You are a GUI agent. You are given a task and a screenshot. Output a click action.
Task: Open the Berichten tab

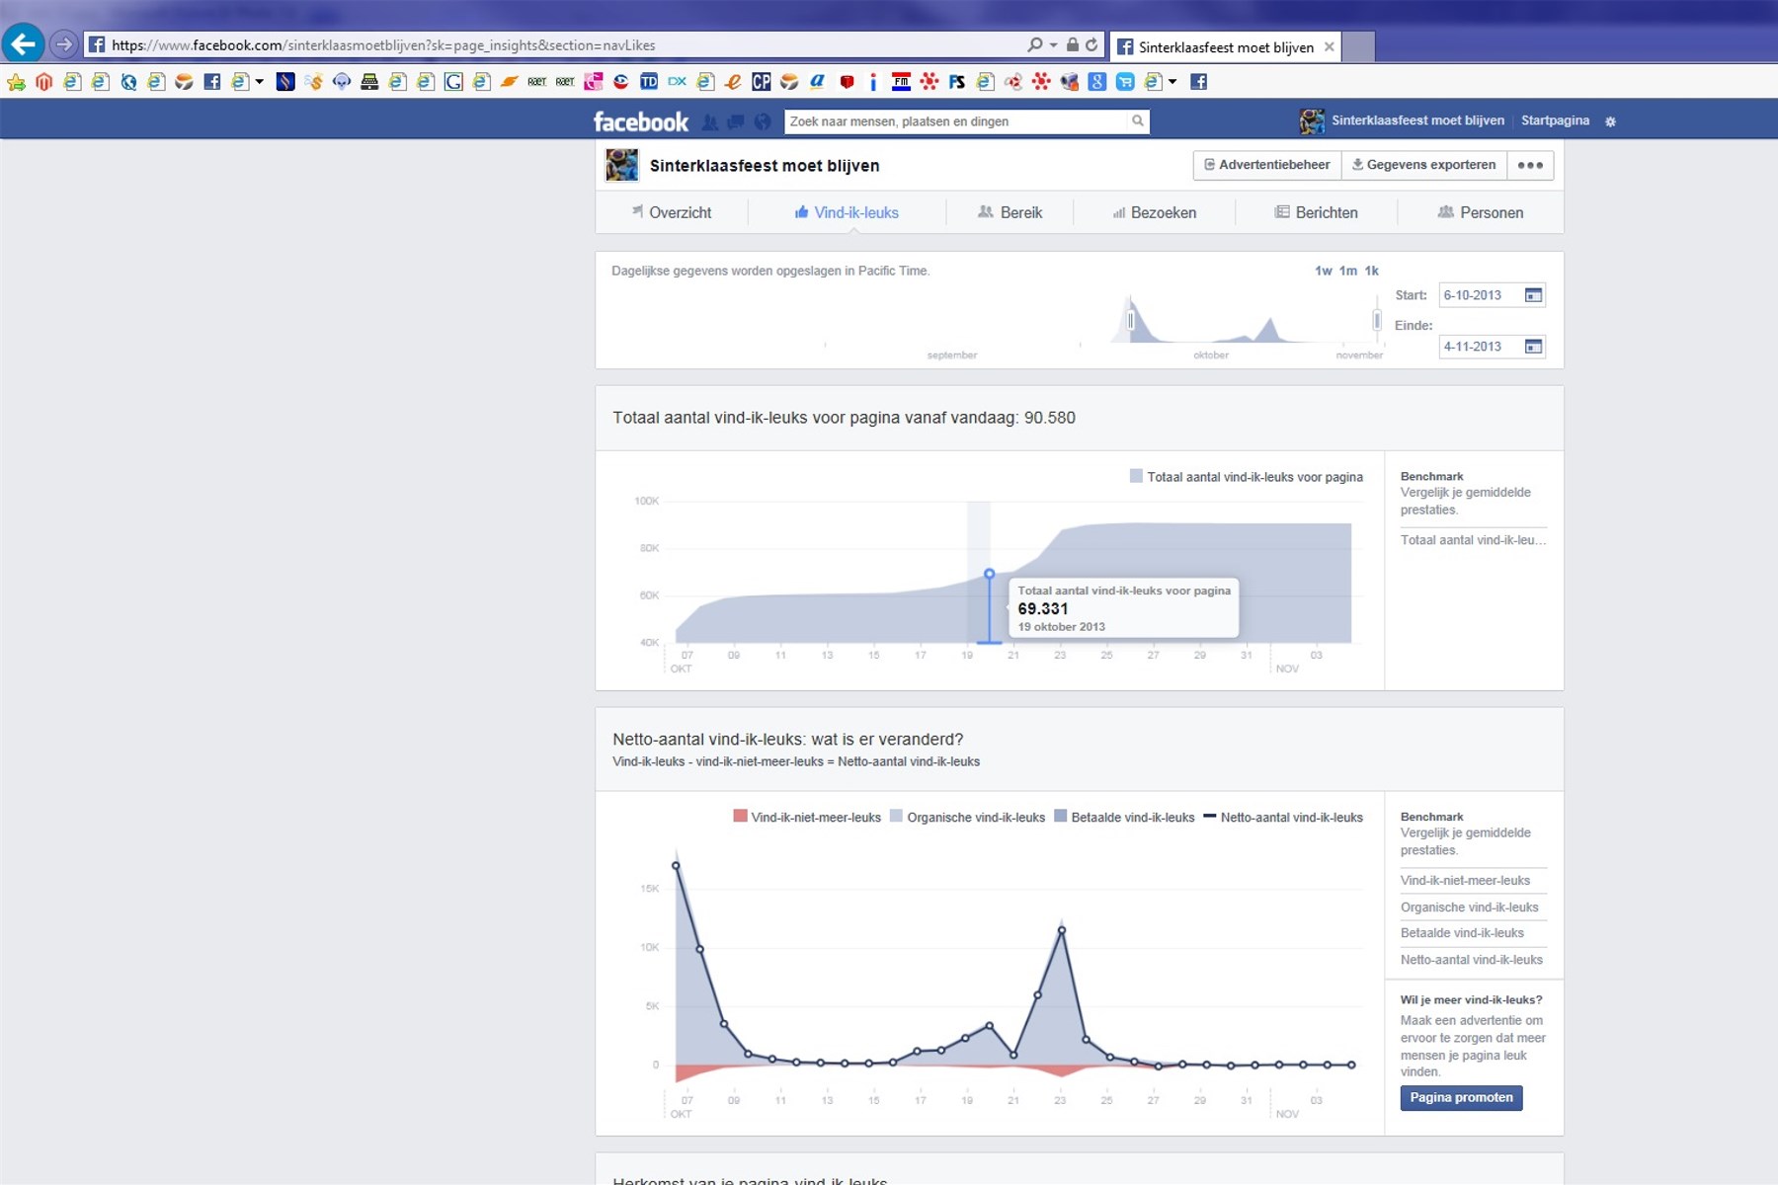1316,212
